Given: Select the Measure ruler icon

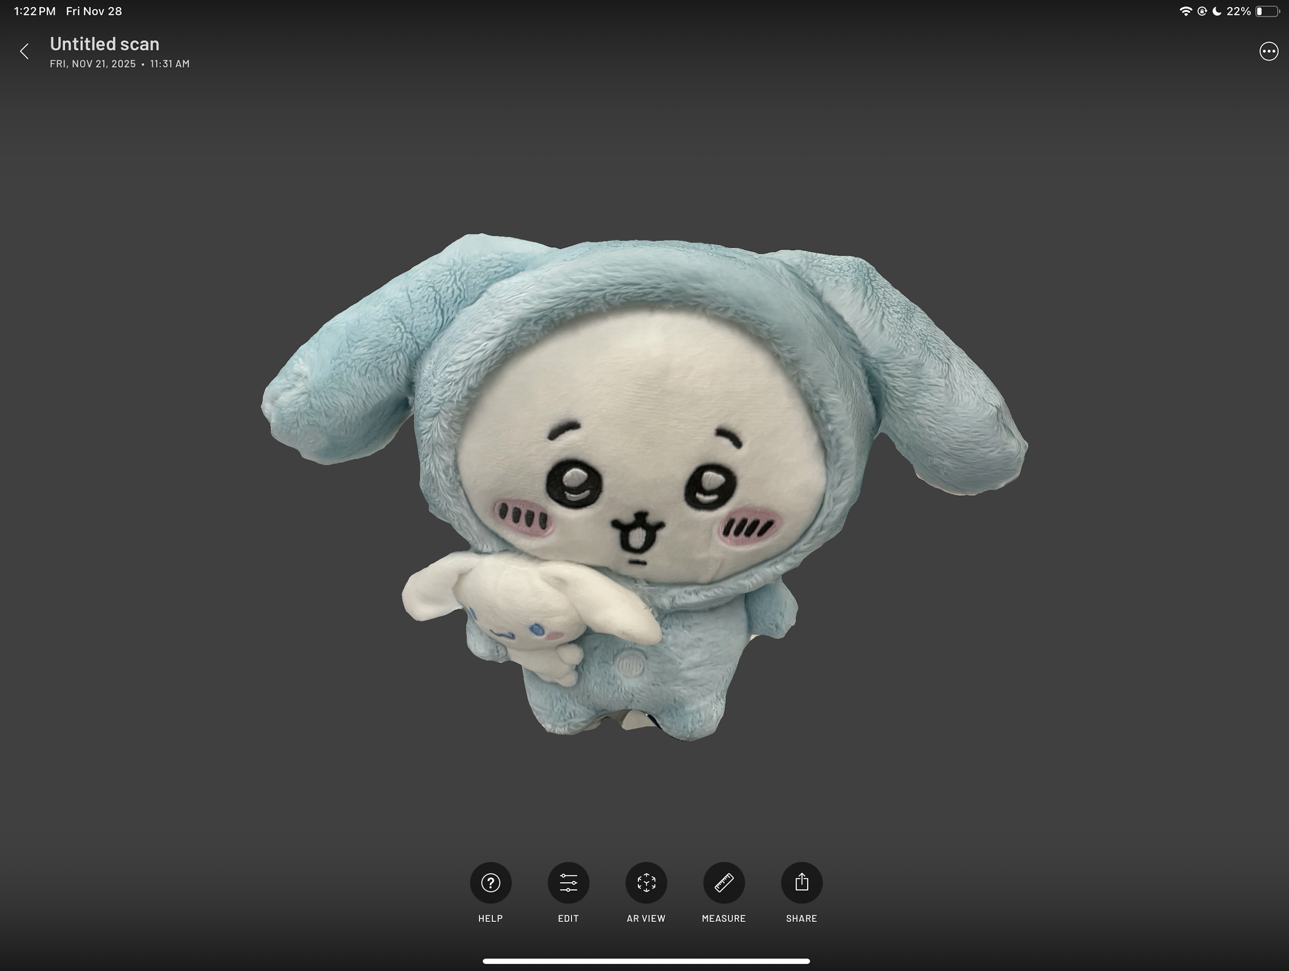Looking at the screenshot, I should click(x=724, y=883).
